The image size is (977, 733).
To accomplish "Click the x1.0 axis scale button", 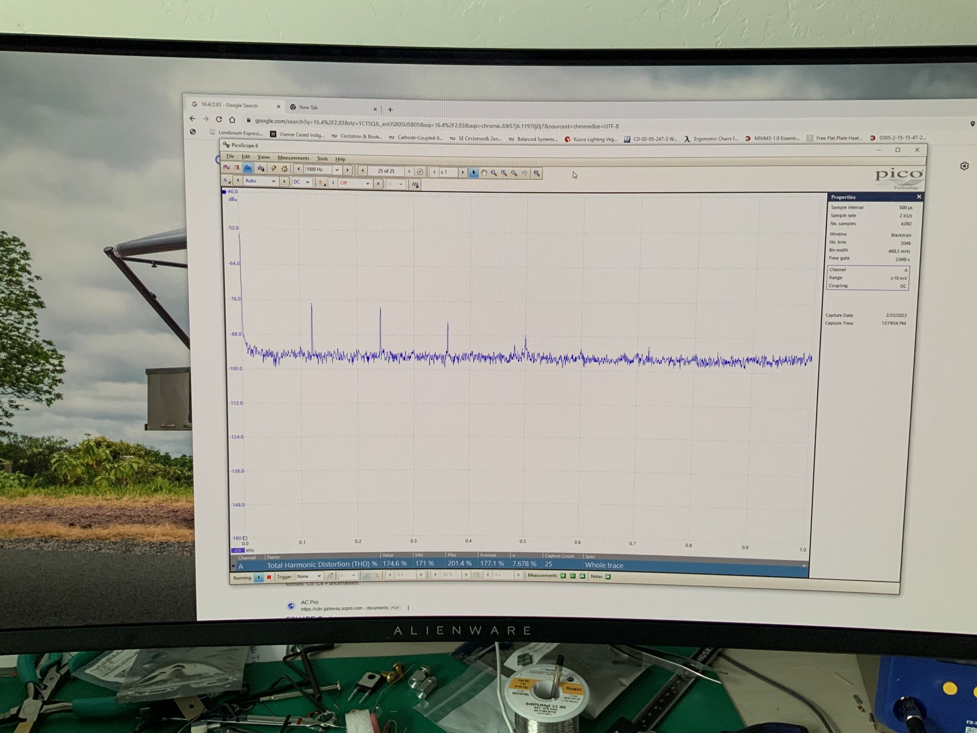I will (x=238, y=550).
